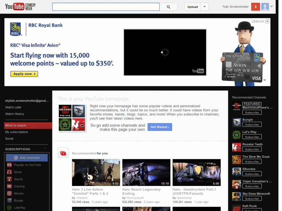
Task: Open the HockeyAce6 uploader link
Action: (135, 198)
